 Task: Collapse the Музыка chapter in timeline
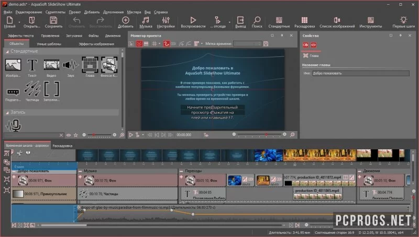pos(80,171)
